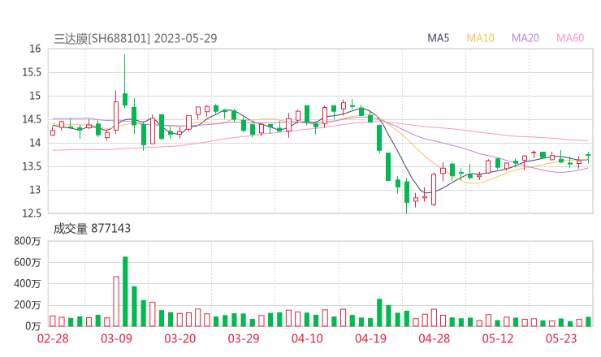Toggle the MA5 legend label
The height and width of the screenshot is (357, 601).
(x=438, y=38)
